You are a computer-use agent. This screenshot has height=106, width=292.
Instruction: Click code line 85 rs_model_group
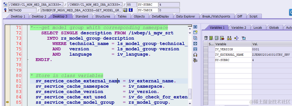(103, 102)
